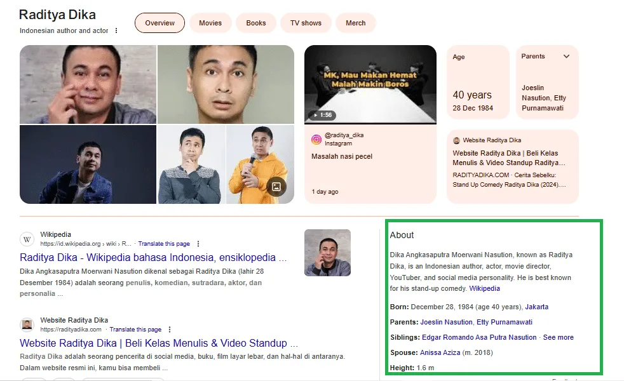Click Translate this page on the Wikipedia result

click(x=164, y=244)
